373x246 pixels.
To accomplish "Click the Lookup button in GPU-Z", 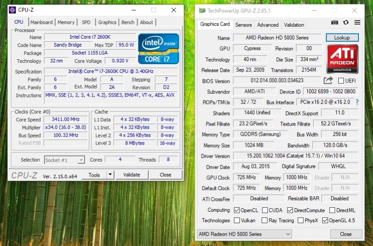I will 342,38.
